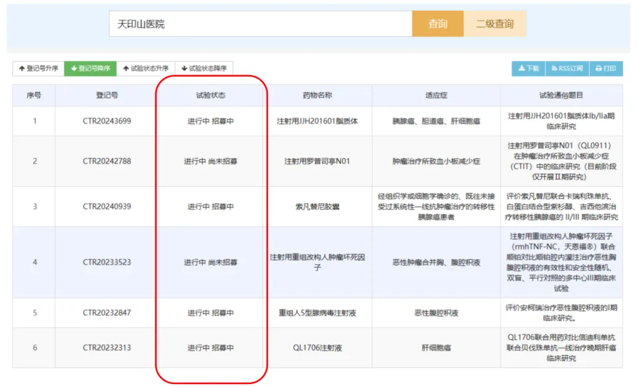Click the 查询 search button

[x=438, y=24]
